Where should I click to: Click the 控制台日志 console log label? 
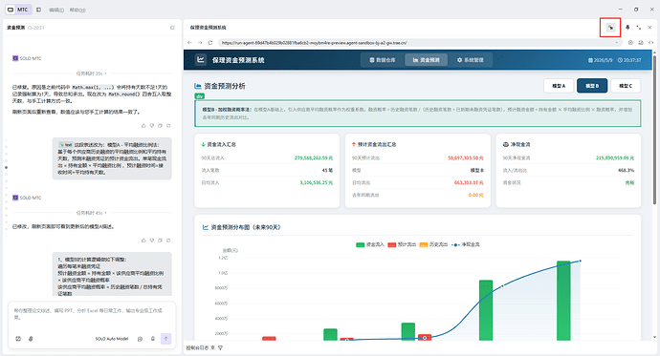tap(197, 347)
